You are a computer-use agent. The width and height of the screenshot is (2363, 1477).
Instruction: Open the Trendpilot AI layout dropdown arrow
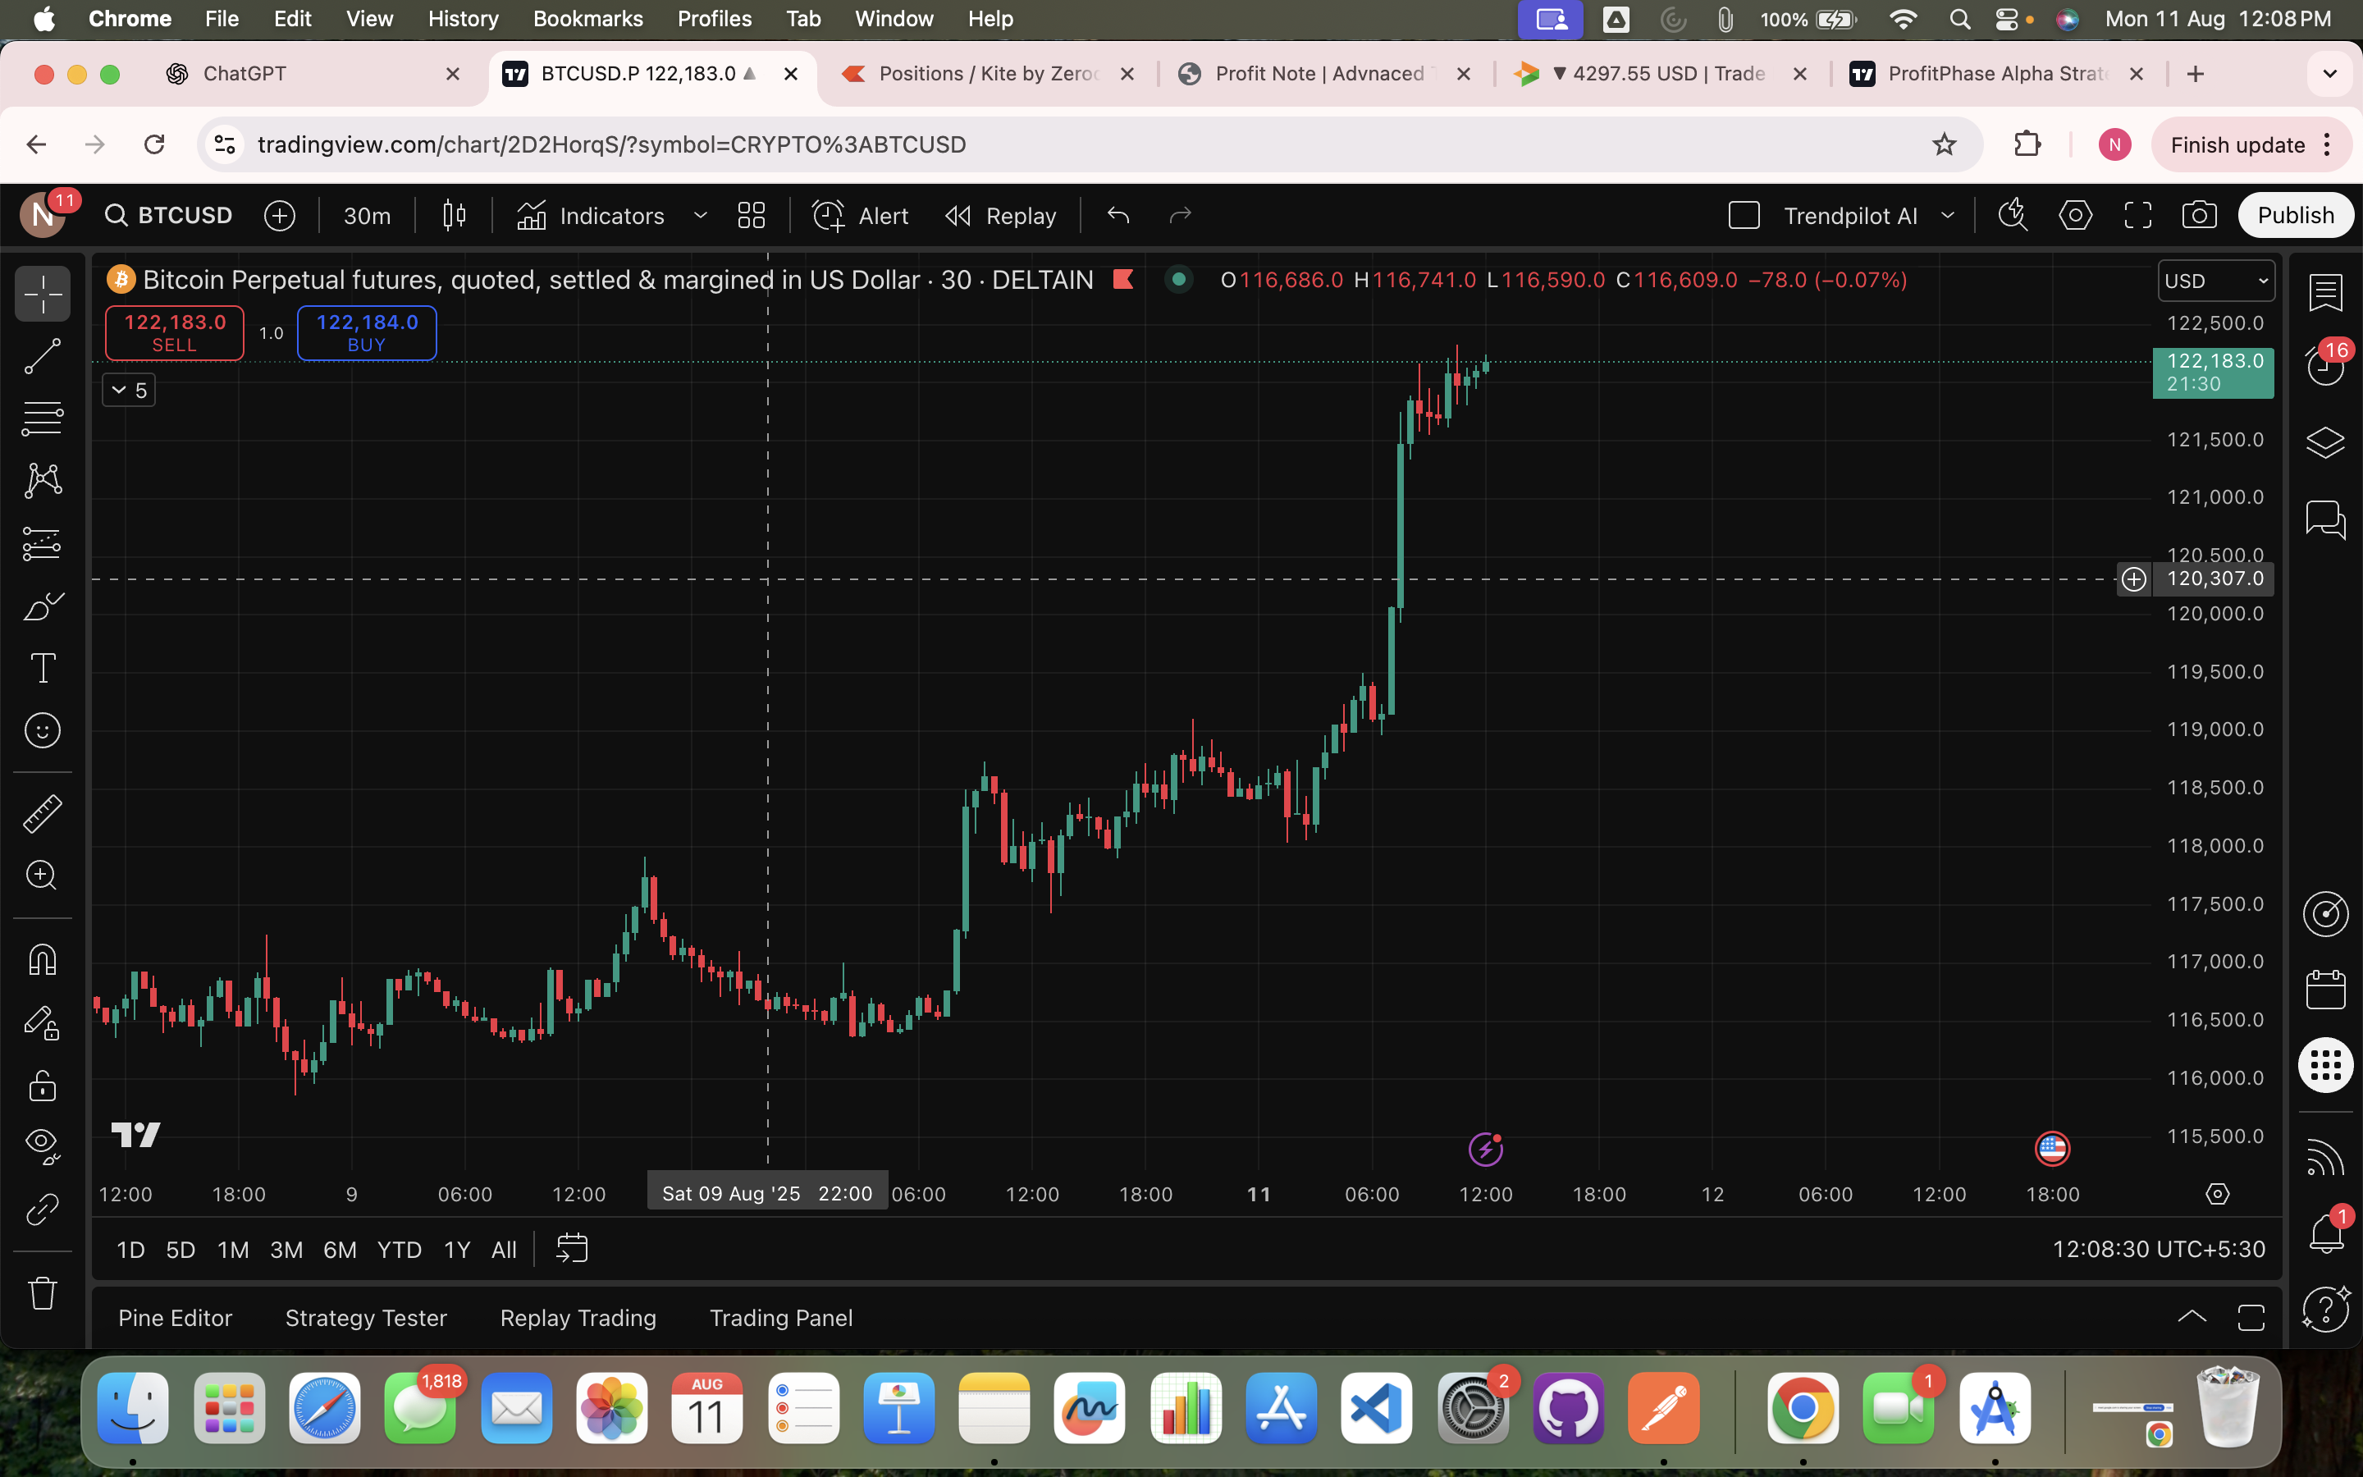[x=1948, y=216]
